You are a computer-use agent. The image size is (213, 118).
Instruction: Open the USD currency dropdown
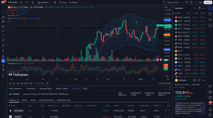(x=168, y=7)
